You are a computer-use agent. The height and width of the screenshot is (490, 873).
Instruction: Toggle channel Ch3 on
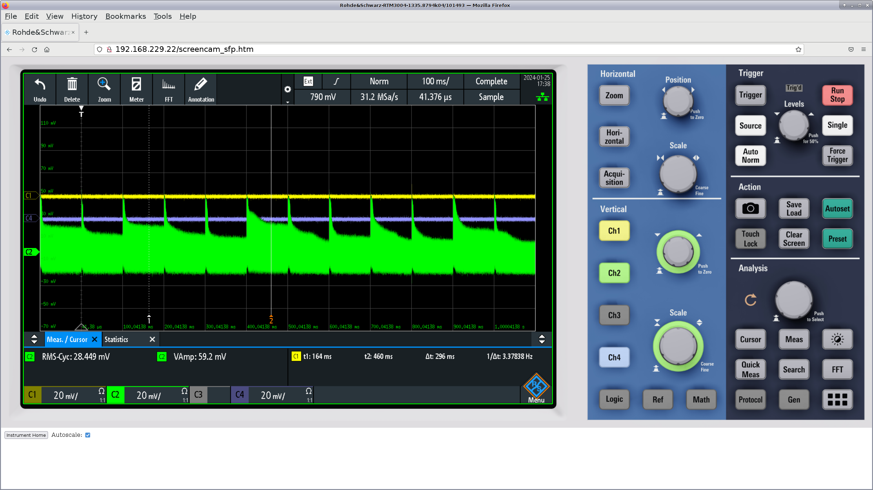[614, 315]
